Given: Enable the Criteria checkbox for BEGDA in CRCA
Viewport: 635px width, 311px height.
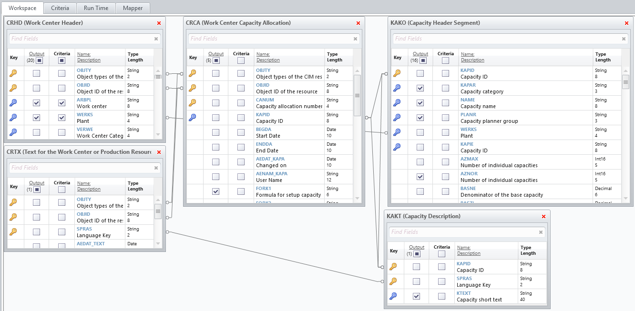Looking at the screenshot, I should click(x=241, y=132).
